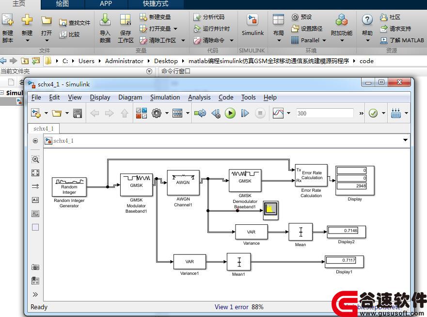Click the Find Files button
The image size is (427, 317).
click(x=74, y=23)
